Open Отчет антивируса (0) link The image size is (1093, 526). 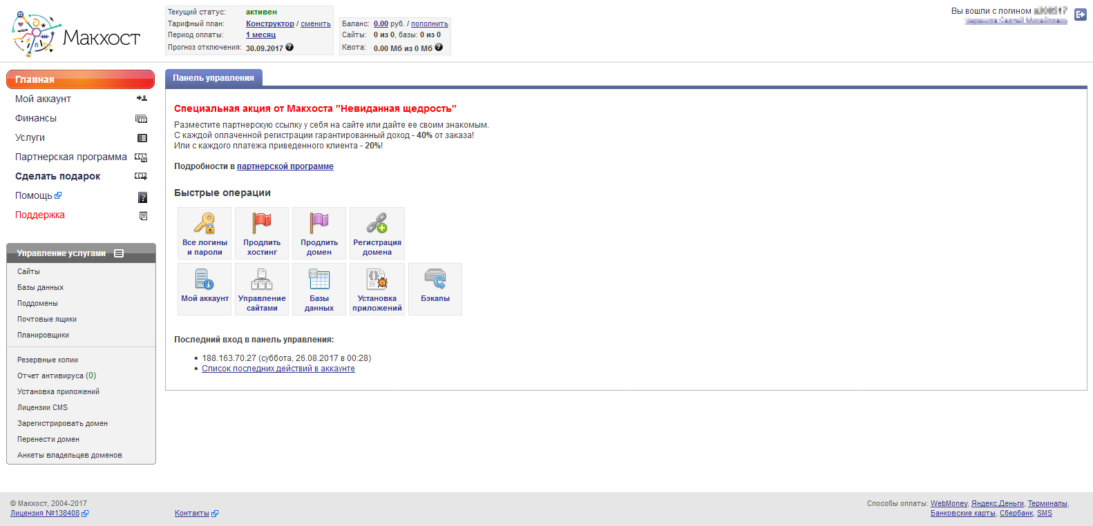point(57,376)
